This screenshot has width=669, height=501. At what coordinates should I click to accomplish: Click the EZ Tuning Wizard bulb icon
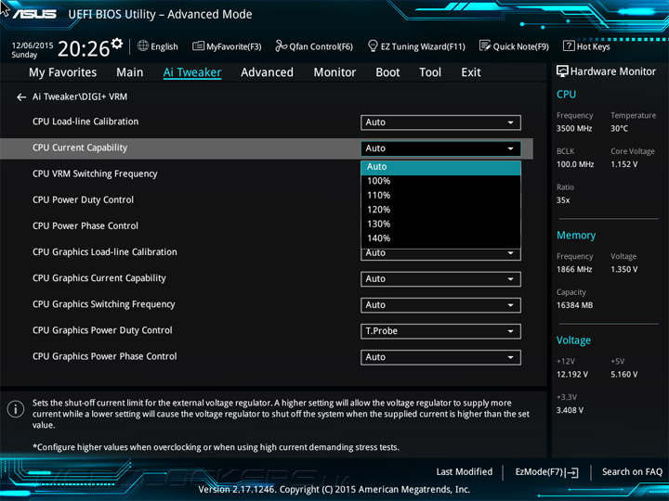[x=373, y=45]
